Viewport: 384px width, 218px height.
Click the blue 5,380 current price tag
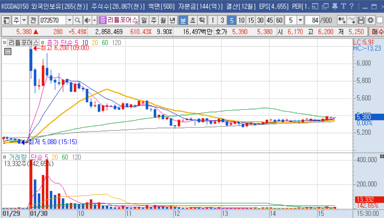(369, 117)
